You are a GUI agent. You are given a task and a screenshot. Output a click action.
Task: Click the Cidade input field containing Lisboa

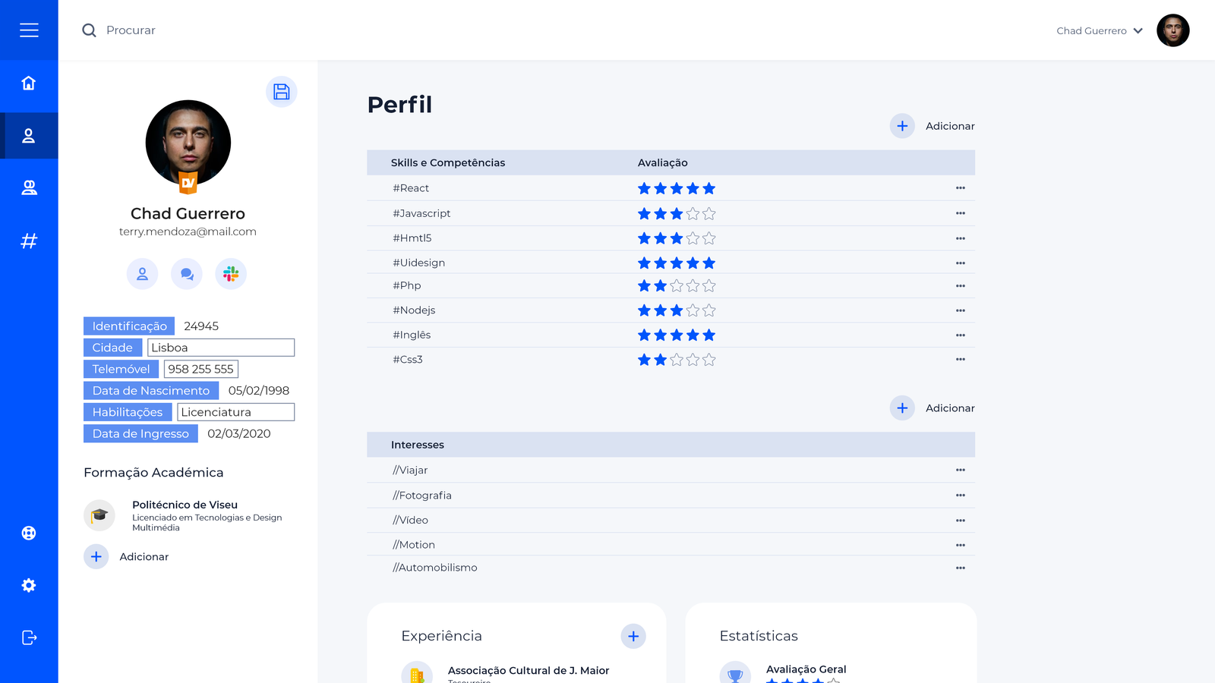tap(221, 348)
